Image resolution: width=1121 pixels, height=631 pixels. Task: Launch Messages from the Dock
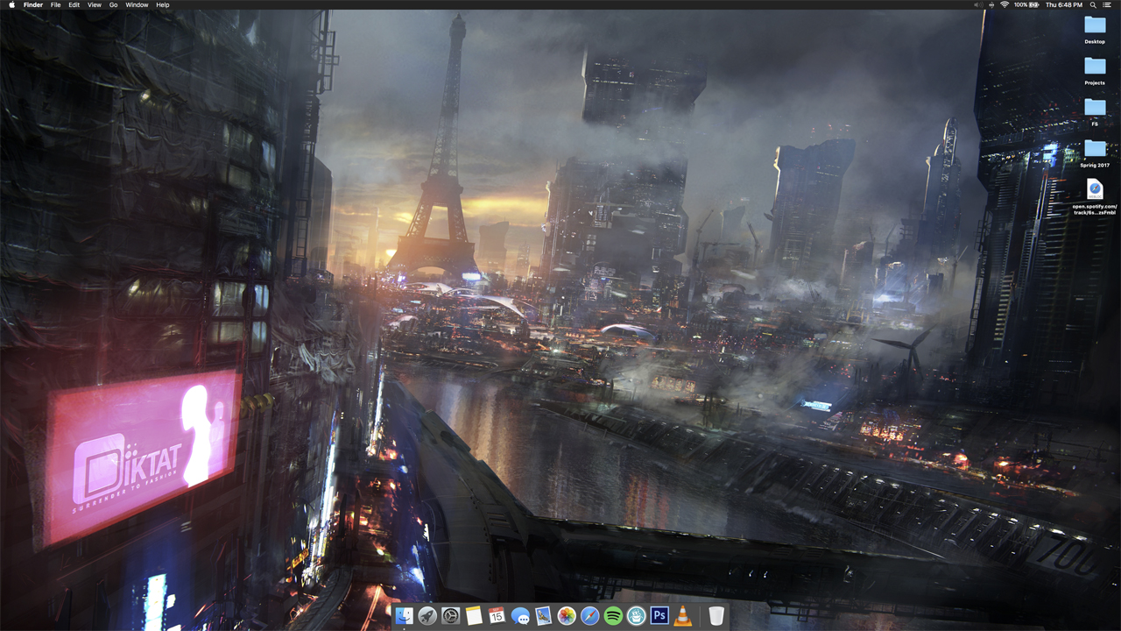pos(520,616)
